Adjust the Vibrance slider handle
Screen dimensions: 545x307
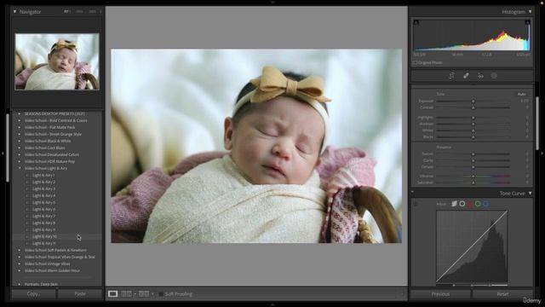click(473, 177)
